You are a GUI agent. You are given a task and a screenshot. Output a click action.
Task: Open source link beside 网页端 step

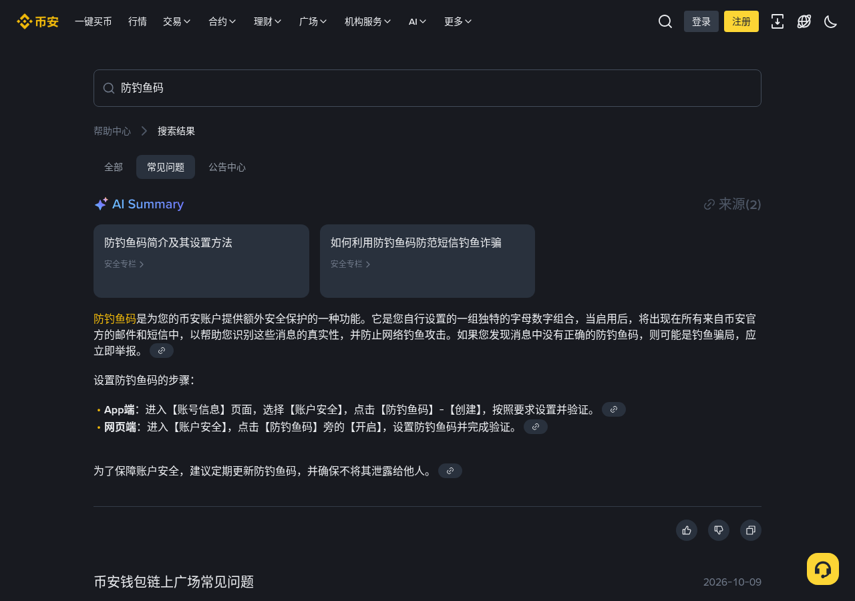[x=536, y=427]
